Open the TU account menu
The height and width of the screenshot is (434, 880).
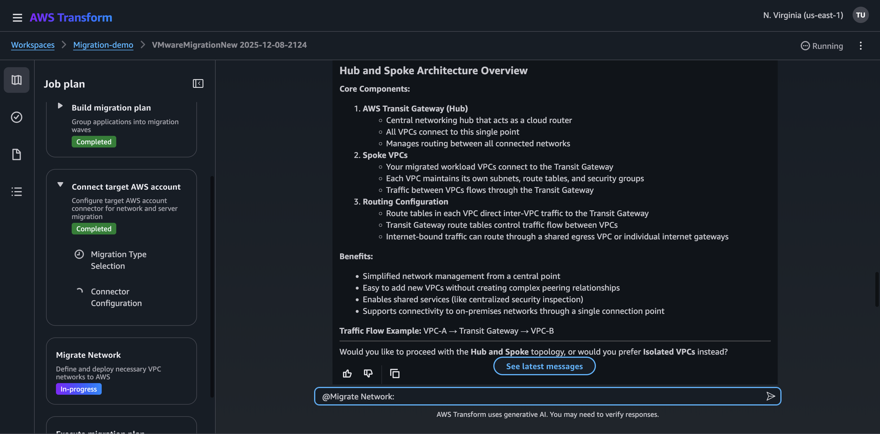[x=860, y=15]
